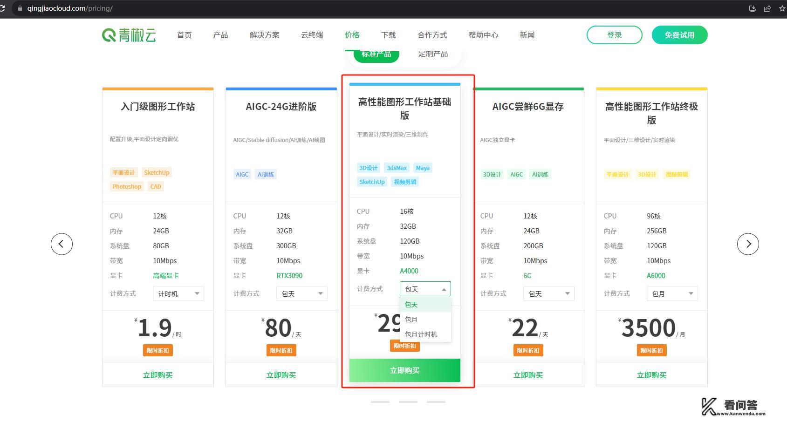Click last carousel pagination indicator
Image resolution: width=787 pixels, height=422 pixels.
pos(436,402)
